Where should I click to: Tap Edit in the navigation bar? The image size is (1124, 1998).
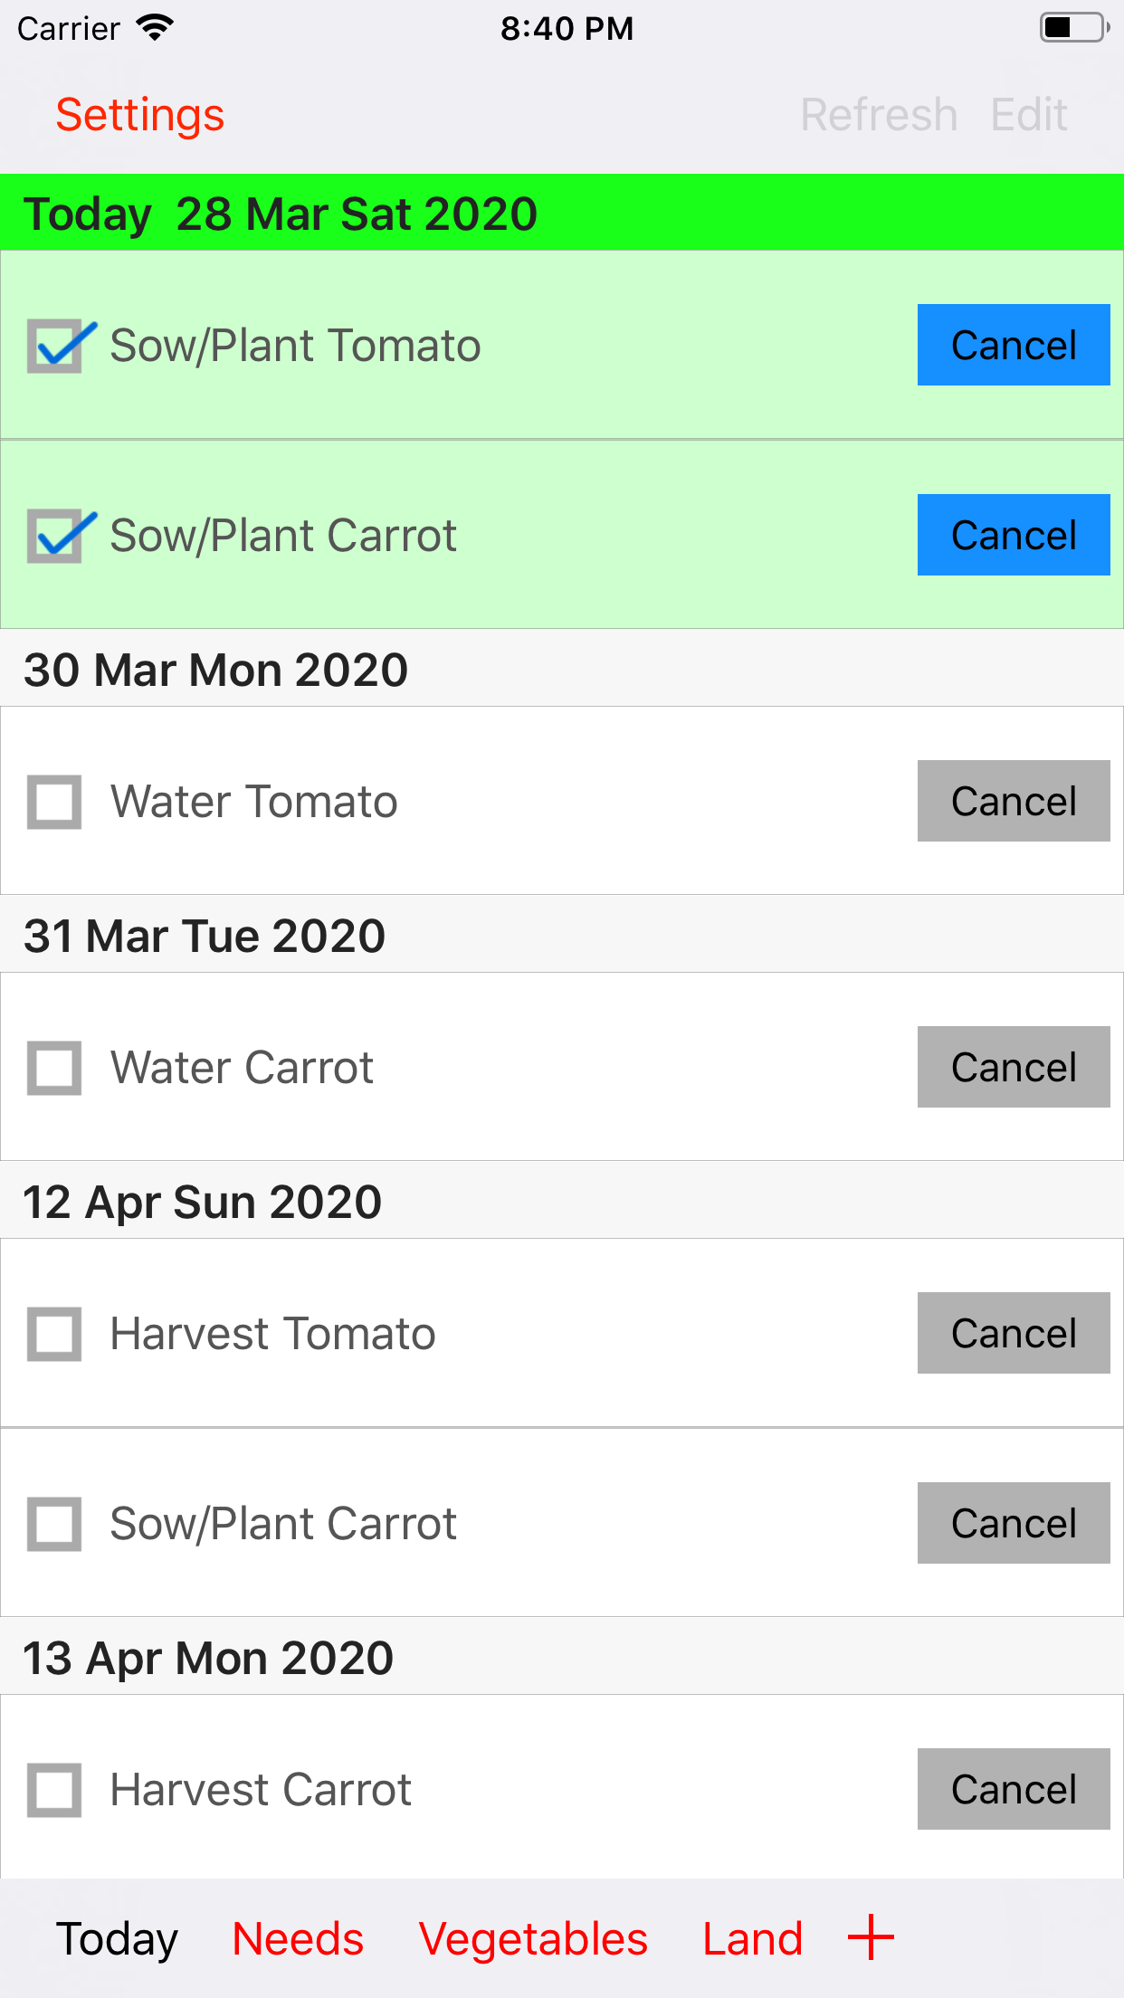pyautogui.click(x=1029, y=115)
